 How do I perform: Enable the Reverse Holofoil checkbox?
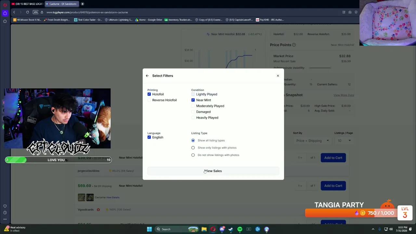(149, 100)
